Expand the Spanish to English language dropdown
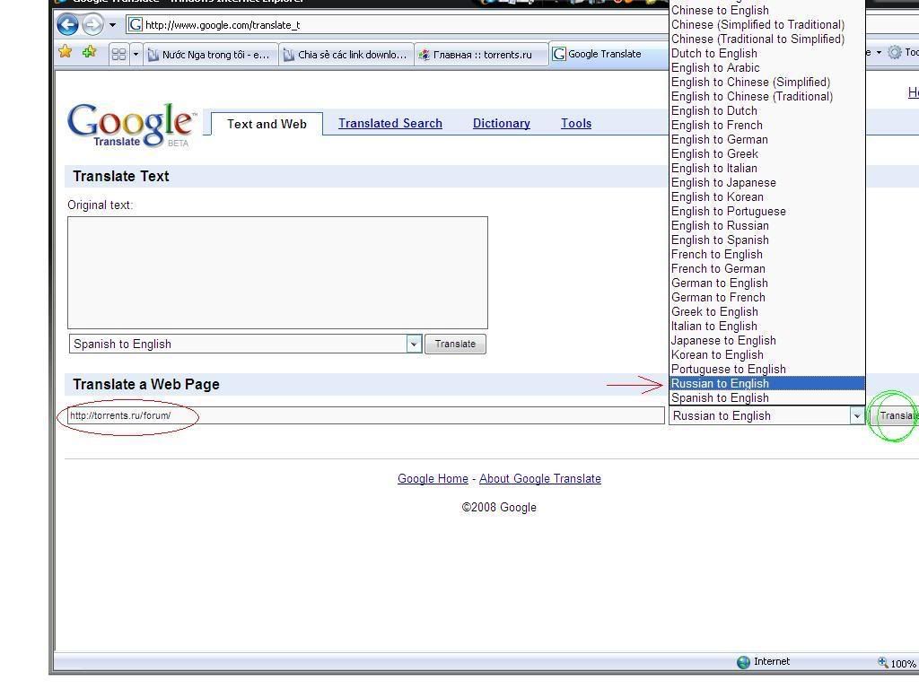This screenshot has height=689, width=919. coord(414,344)
